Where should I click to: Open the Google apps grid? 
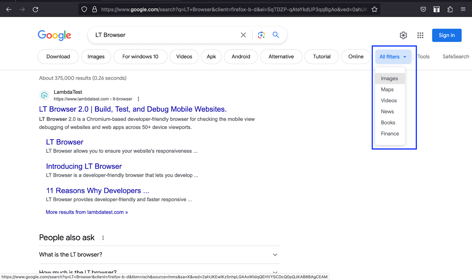pyautogui.click(x=420, y=35)
